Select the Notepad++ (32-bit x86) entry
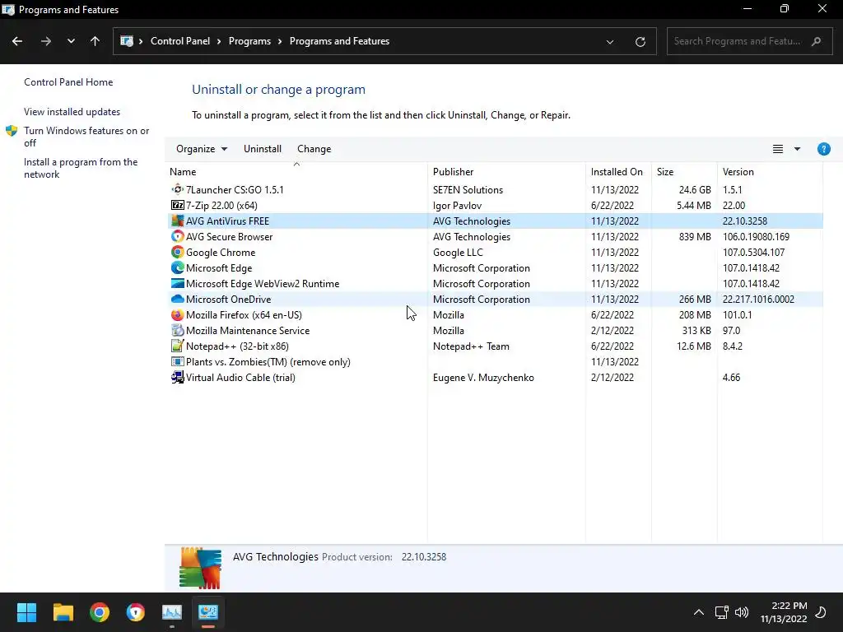This screenshot has height=632, width=843. click(237, 346)
